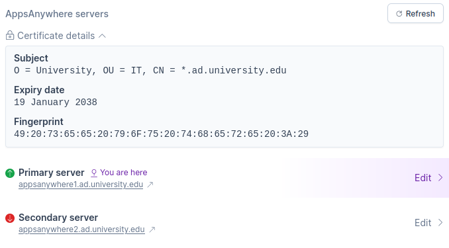Open appsanywhere2.ad.university.edu link
The image size is (449, 248).
[x=81, y=229]
